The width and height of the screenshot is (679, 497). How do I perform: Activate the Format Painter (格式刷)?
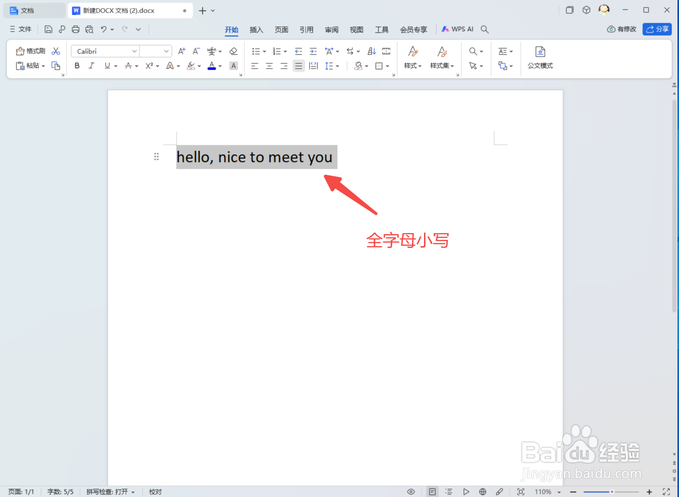31,51
